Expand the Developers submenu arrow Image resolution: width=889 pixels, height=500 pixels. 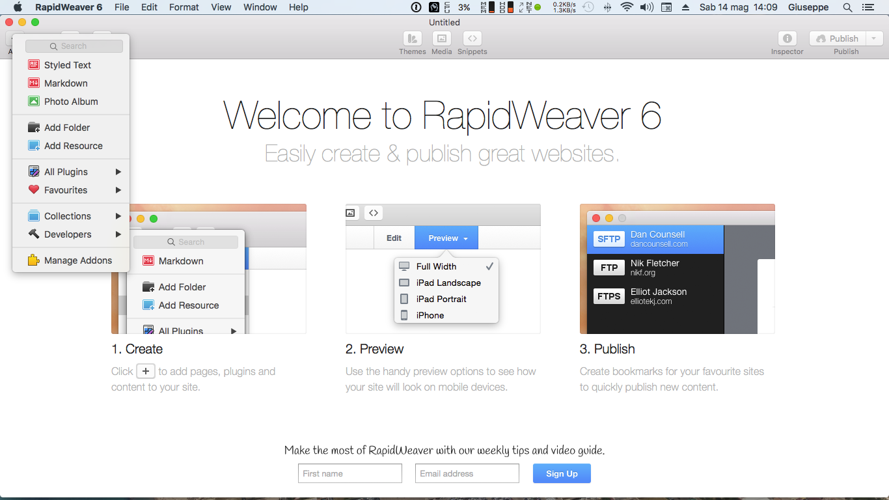pyautogui.click(x=118, y=234)
